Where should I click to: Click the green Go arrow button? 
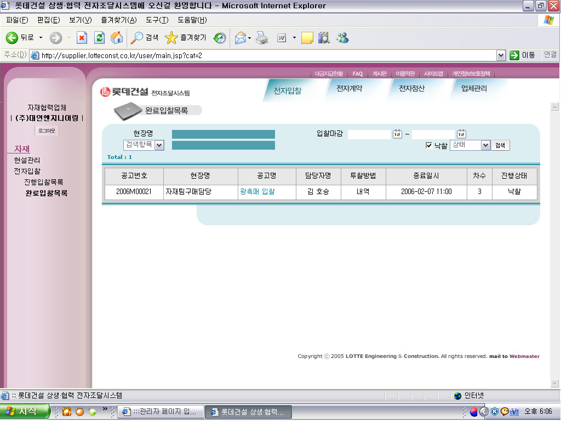[514, 55]
